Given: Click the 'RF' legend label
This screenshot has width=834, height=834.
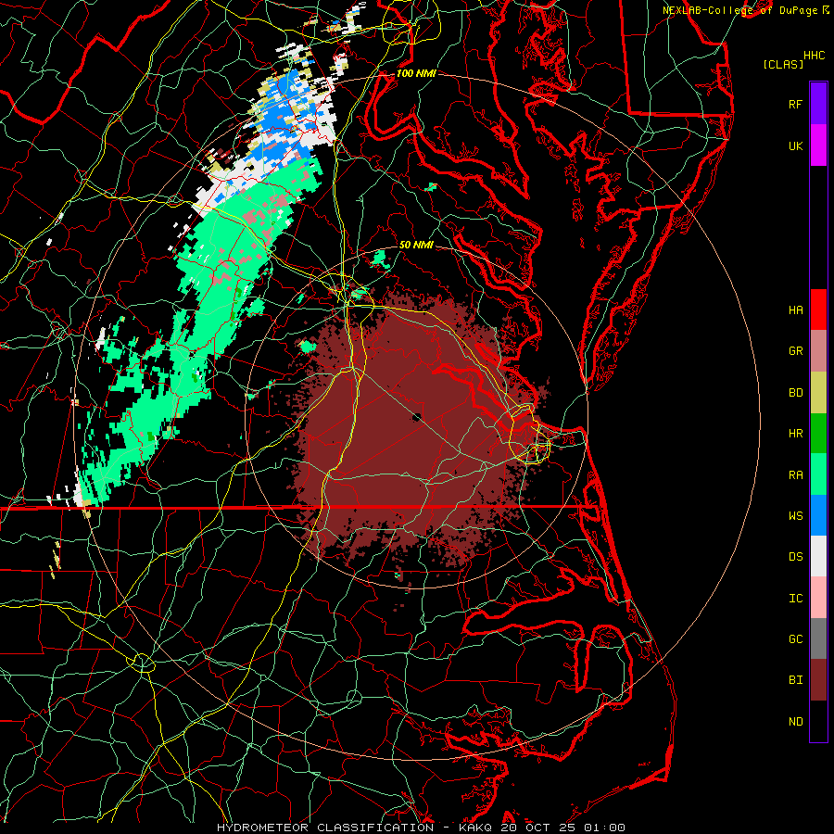Looking at the screenshot, I should pyautogui.click(x=796, y=104).
